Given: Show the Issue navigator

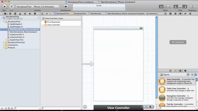Looking at the screenshot, I should click(20, 14).
